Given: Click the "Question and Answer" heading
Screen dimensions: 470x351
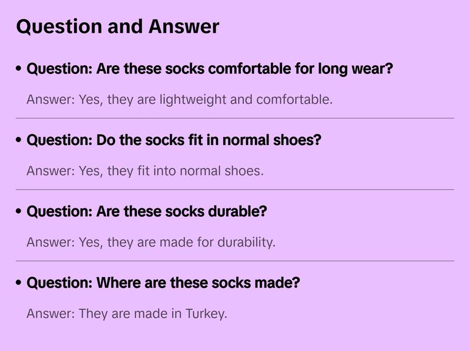Looking at the screenshot, I should (117, 26).
